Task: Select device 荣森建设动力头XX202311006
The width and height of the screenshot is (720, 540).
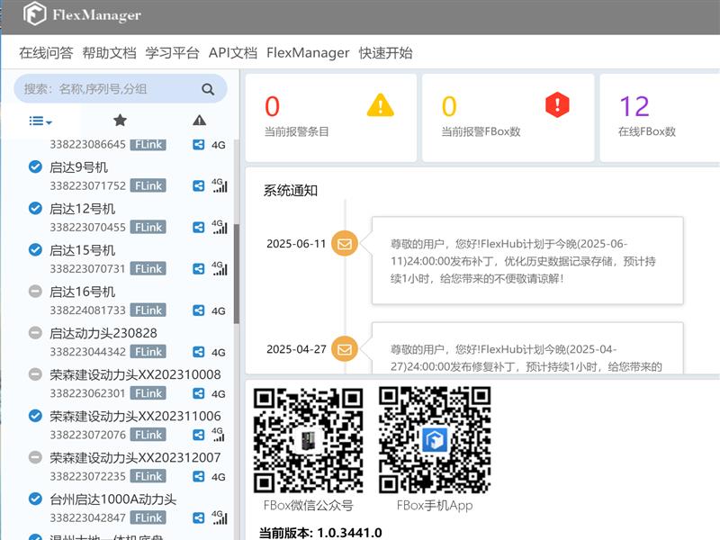Action: pyautogui.click(x=135, y=416)
